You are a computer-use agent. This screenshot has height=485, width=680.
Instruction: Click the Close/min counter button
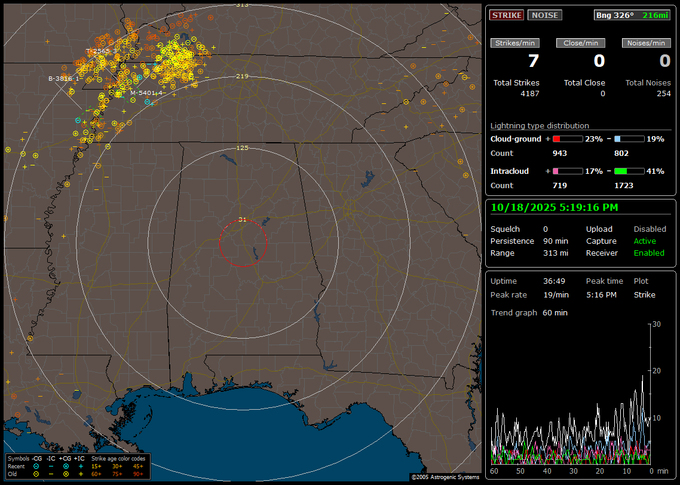(581, 43)
